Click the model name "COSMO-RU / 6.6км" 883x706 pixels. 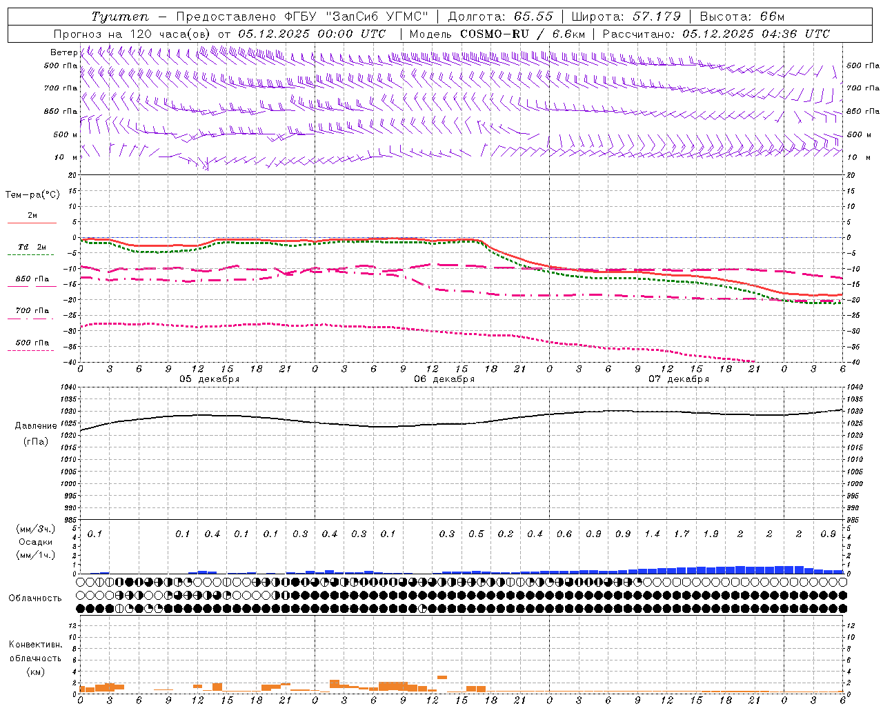(x=523, y=34)
